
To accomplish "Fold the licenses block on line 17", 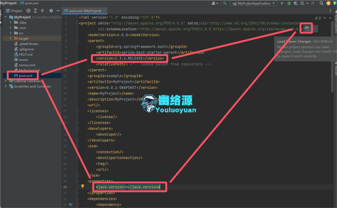I will point(77,111).
